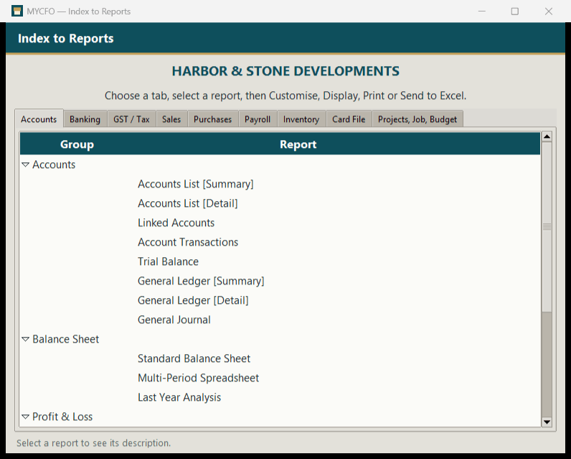The image size is (571, 459).
Task: Go to the Purchases tab
Action: pyautogui.click(x=212, y=119)
